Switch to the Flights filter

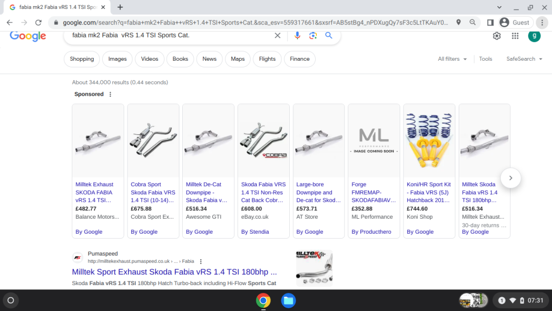(267, 59)
